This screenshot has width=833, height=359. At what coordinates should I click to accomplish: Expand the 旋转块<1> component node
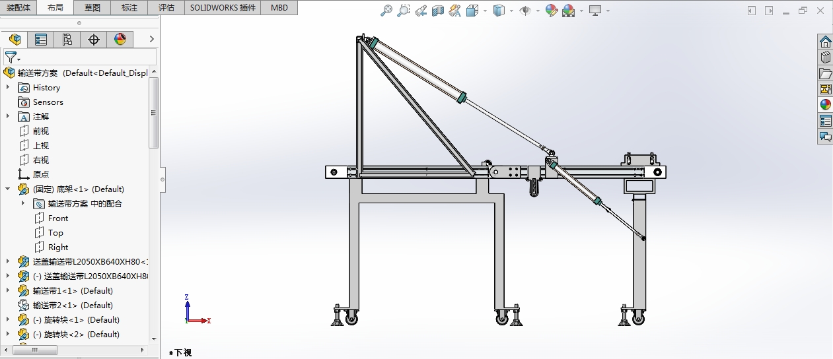(x=8, y=319)
